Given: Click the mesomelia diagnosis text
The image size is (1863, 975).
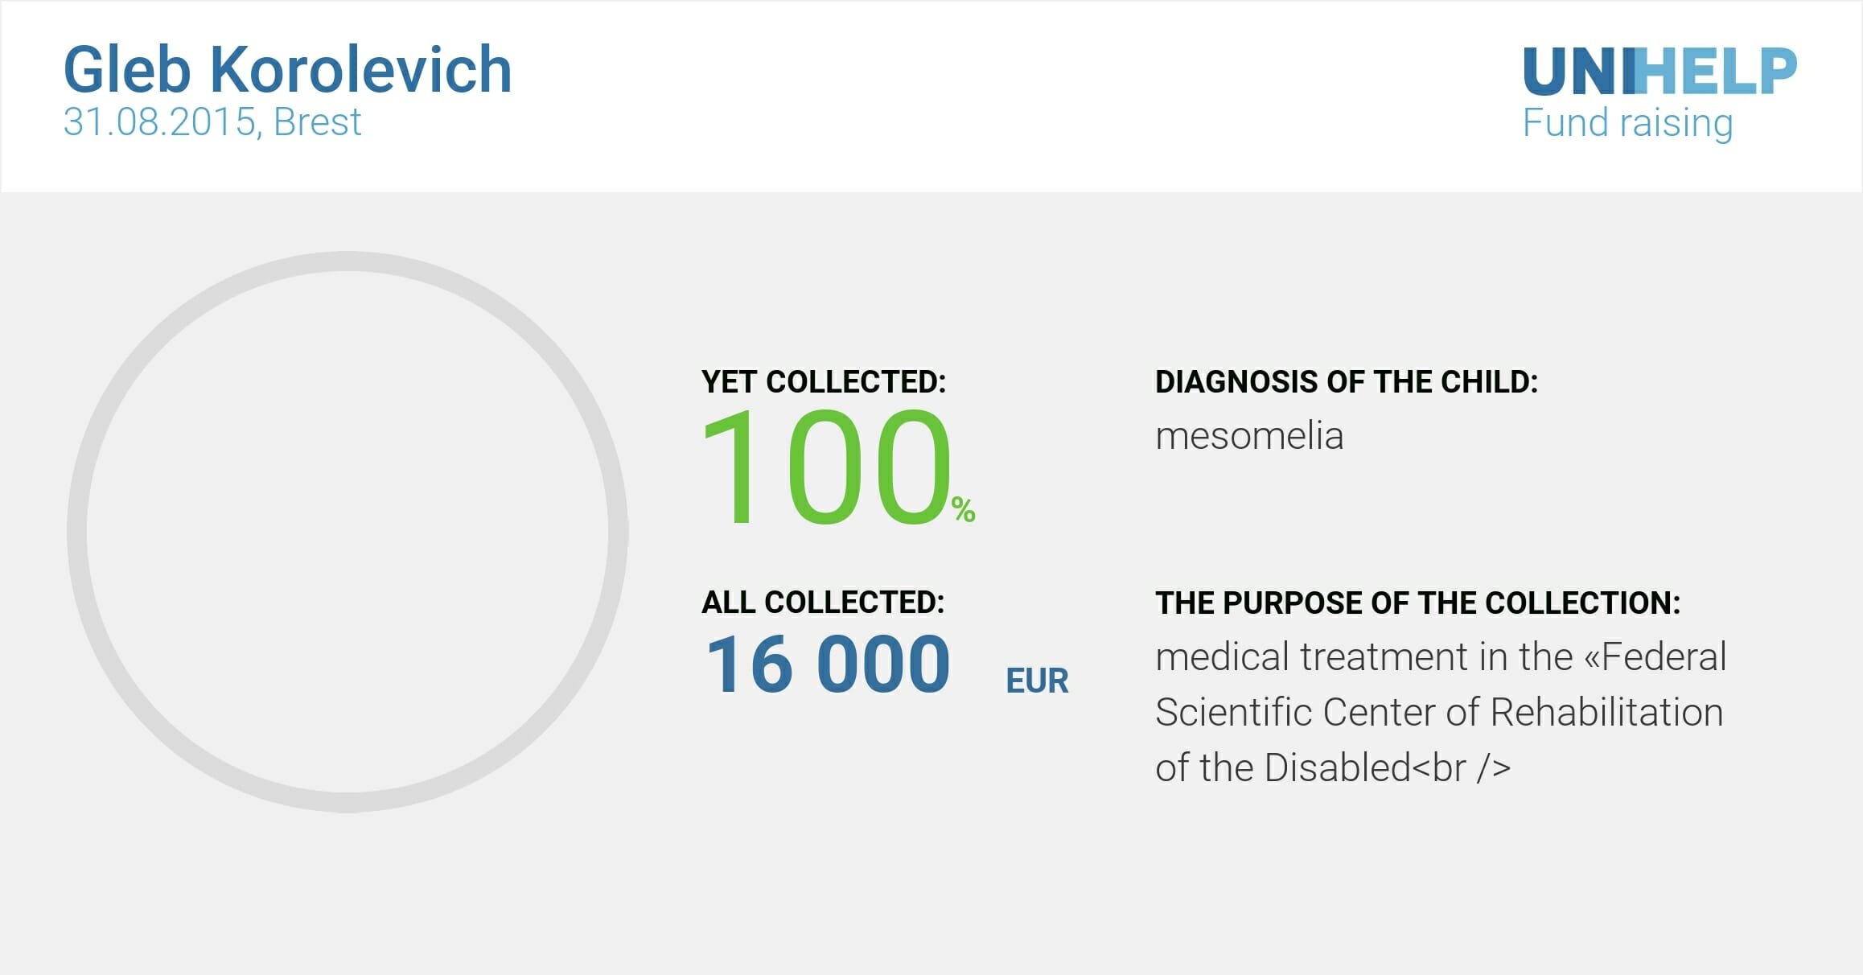Looking at the screenshot, I should point(1248,437).
